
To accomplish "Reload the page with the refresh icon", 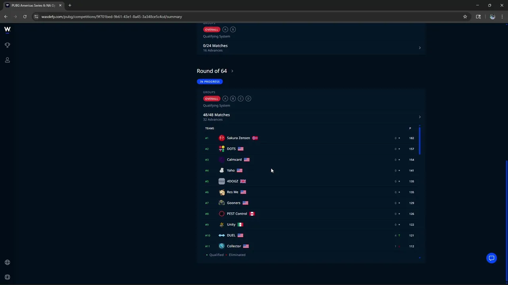I will [25, 17].
